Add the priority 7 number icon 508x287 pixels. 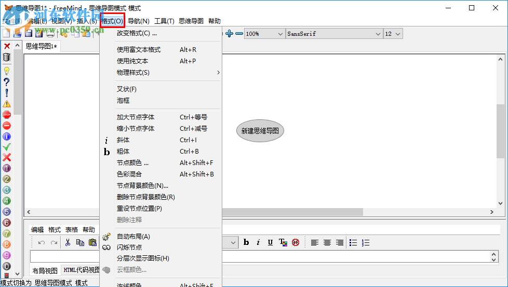7,234
